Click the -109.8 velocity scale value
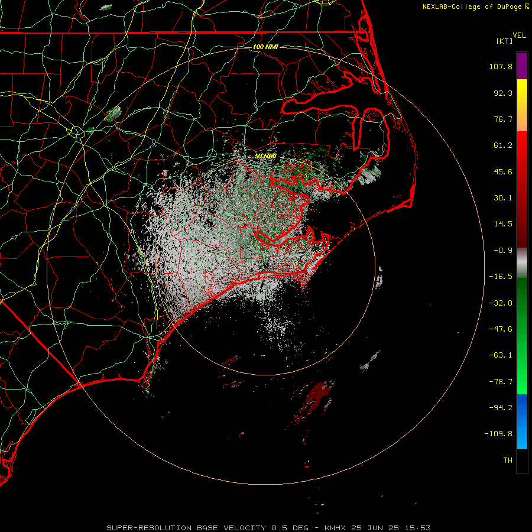 [x=498, y=434]
